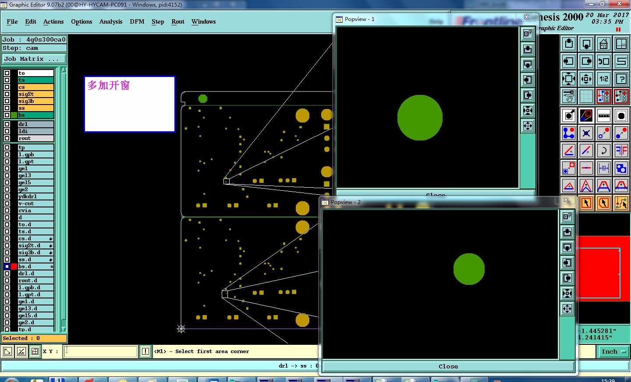Open the Rout menu

(178, 21)
